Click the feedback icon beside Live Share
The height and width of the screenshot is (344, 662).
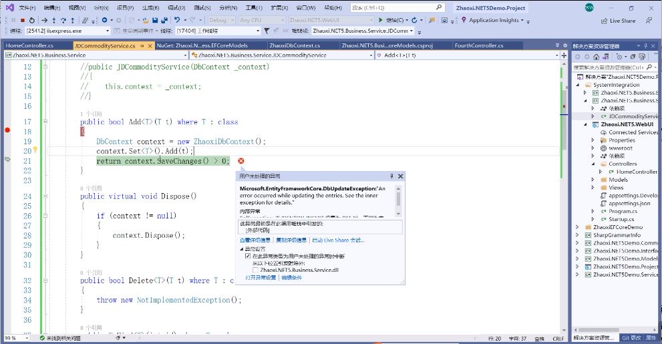[x=649, y=20]
